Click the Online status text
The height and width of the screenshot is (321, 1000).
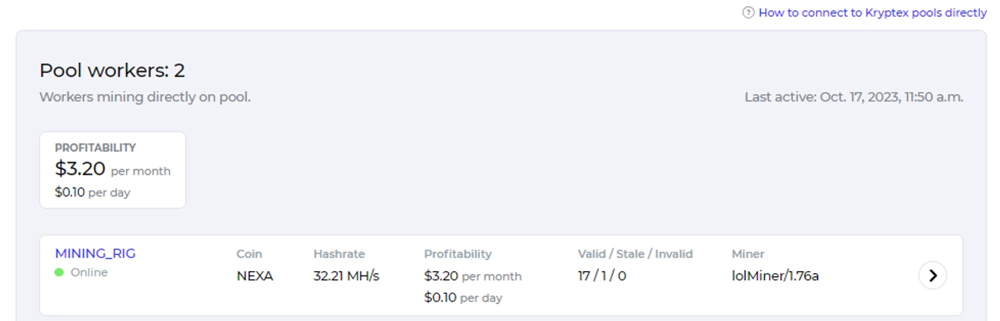pyautogui.click(x=89, y=272)
